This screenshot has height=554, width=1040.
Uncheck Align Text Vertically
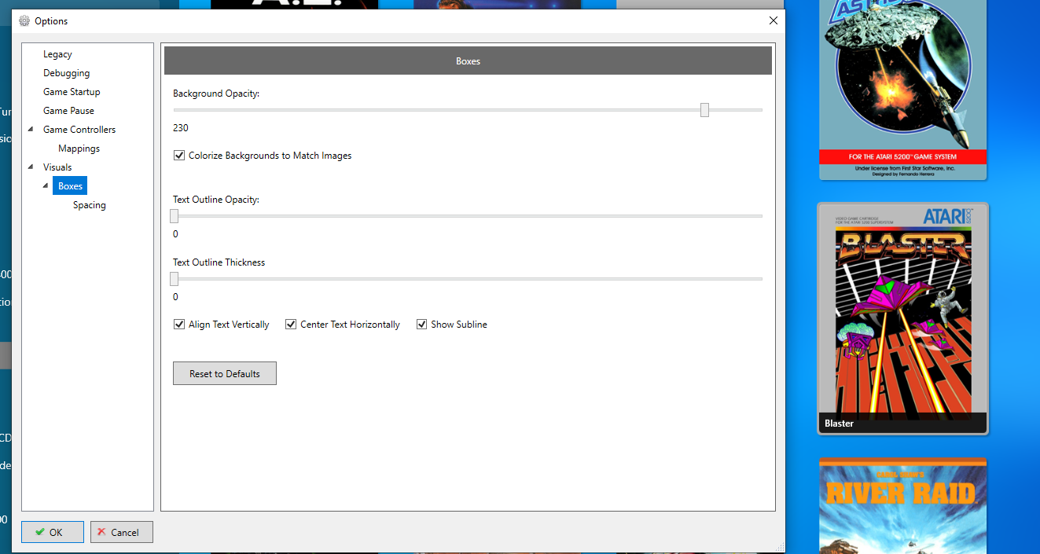179,325
